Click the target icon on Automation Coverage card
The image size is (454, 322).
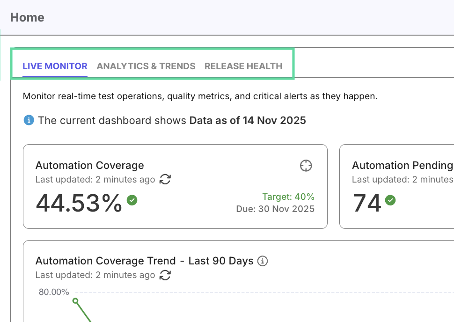pyautogui.click(x=306, y=166)
